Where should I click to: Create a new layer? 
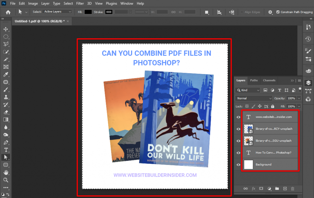pos(285,189)
